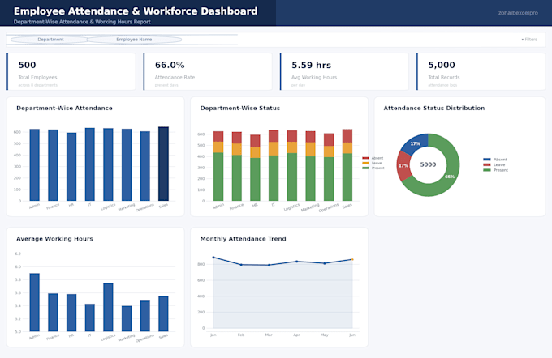Open the Department filter pill
This screenshot has height=358, width=552.
(x=50, y=40)
